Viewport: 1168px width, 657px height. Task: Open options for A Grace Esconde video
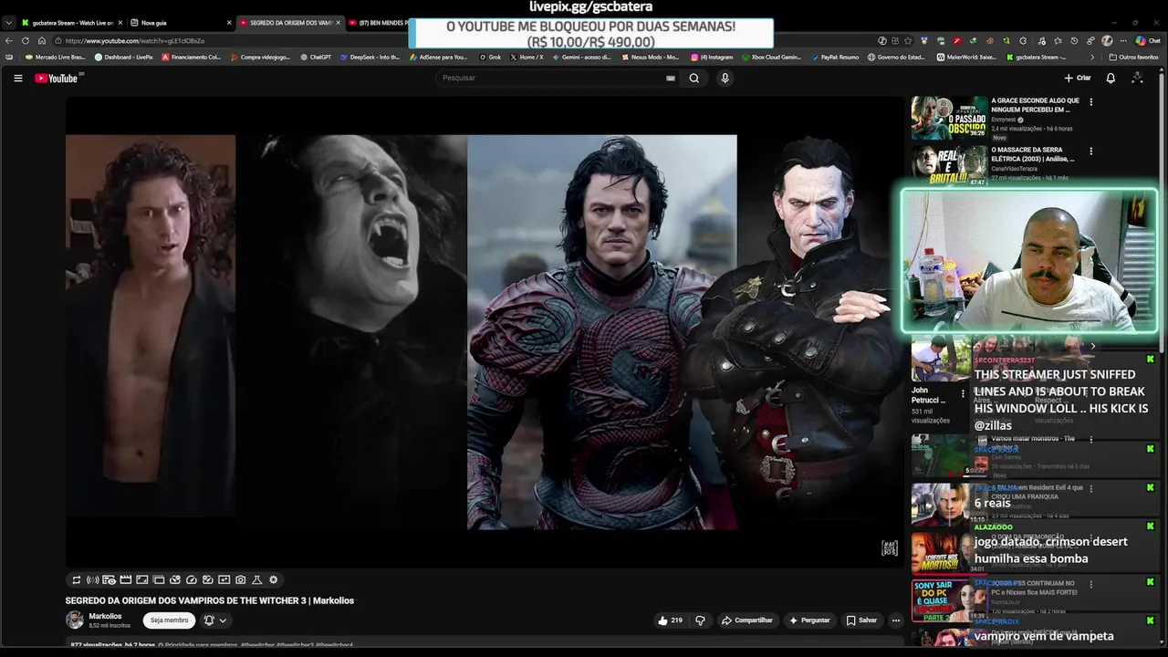click(x=1090, y=101)
